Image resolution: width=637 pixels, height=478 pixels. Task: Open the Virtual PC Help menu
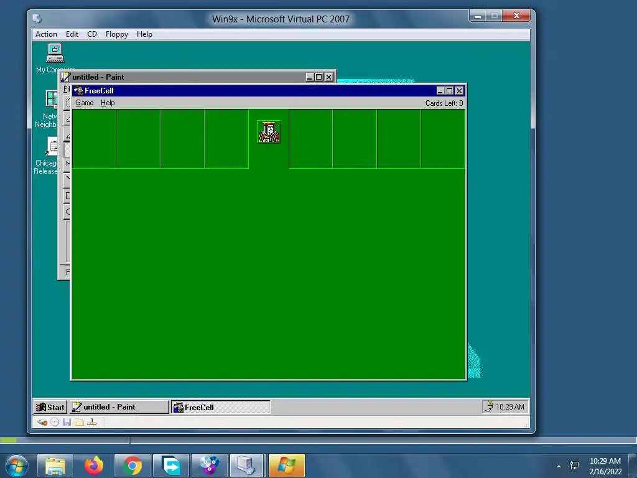[x=144, y=34]
